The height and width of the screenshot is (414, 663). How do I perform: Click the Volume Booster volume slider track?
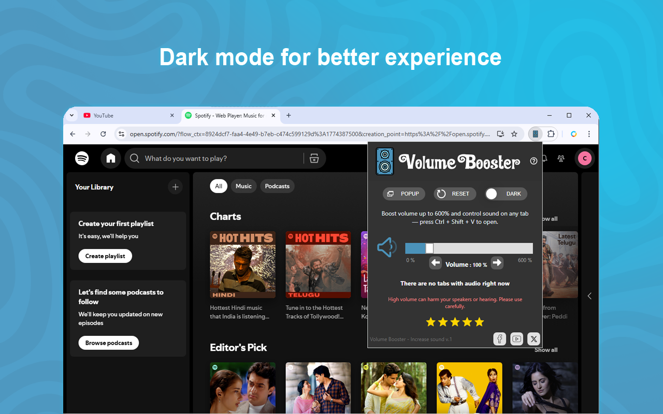[x=469, y=248]
